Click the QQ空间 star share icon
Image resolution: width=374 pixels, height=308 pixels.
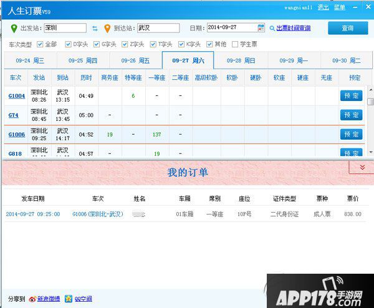click(69, 299)
